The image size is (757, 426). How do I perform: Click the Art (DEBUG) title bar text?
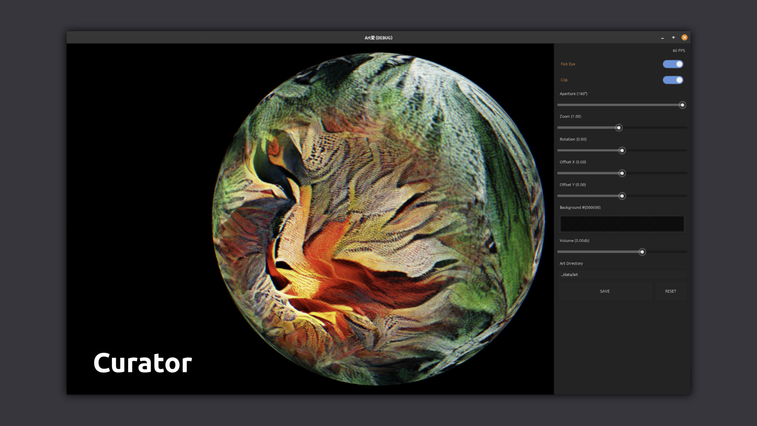coord(378,38)
